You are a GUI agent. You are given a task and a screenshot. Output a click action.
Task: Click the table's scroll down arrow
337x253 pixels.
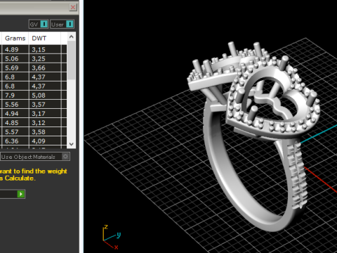[72, 144]
